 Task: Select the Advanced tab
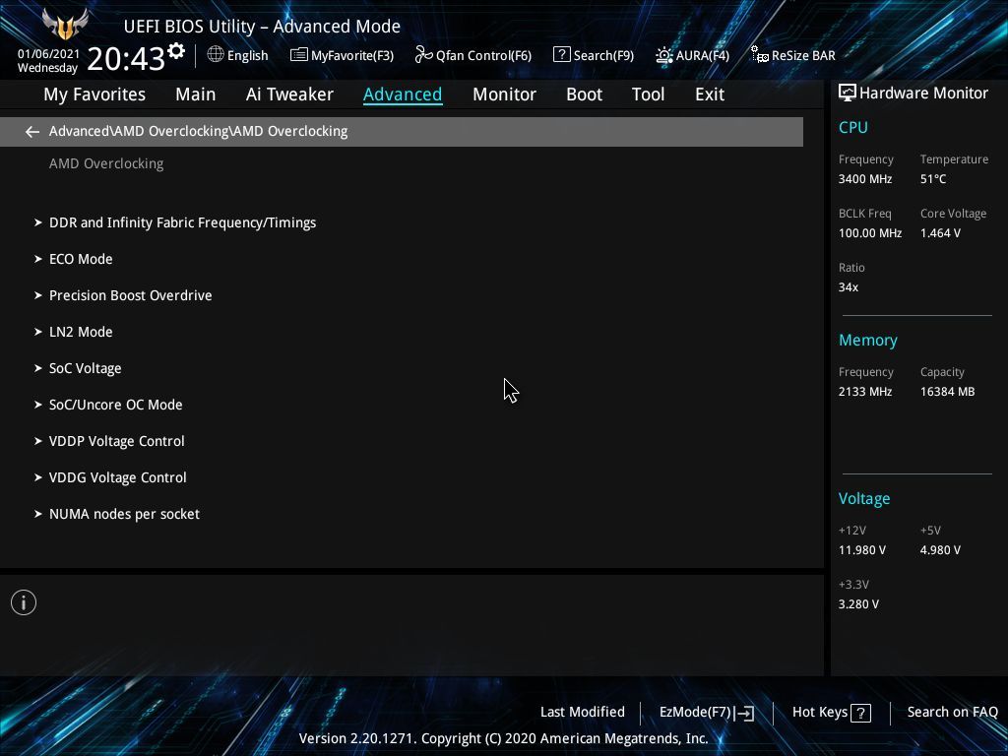(403, 94)
